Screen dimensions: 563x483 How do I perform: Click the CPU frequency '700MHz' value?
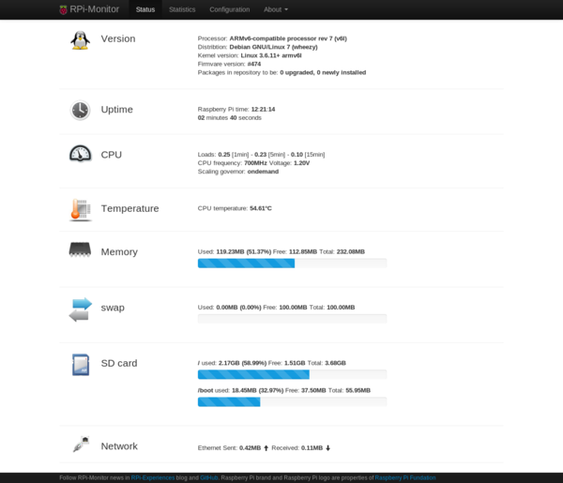255,163
